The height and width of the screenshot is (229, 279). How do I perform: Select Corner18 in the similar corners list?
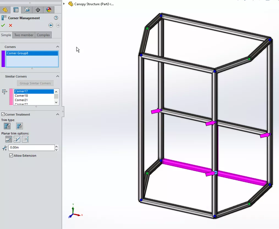(21, 96)
